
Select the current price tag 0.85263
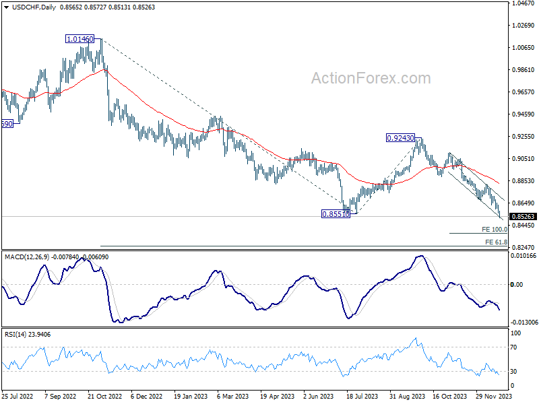(524, 217)
